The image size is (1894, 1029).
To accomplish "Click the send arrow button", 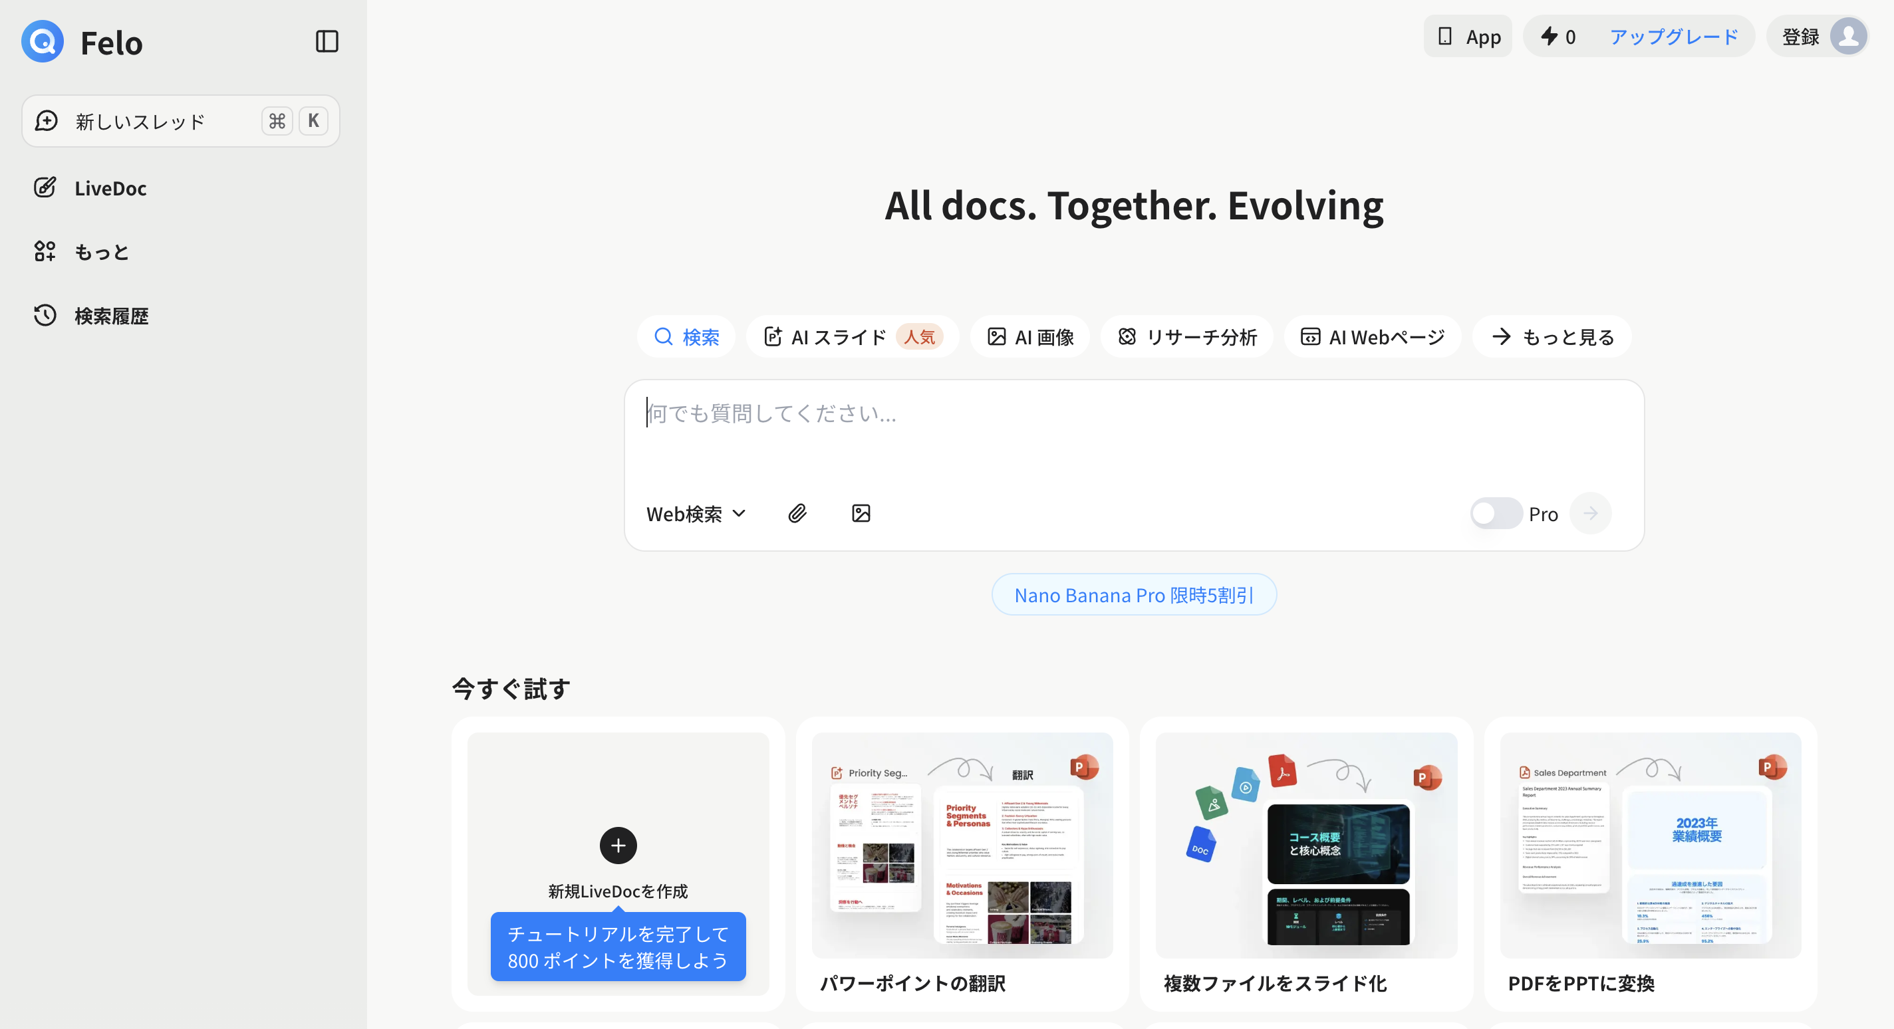I will point(1590,513).
